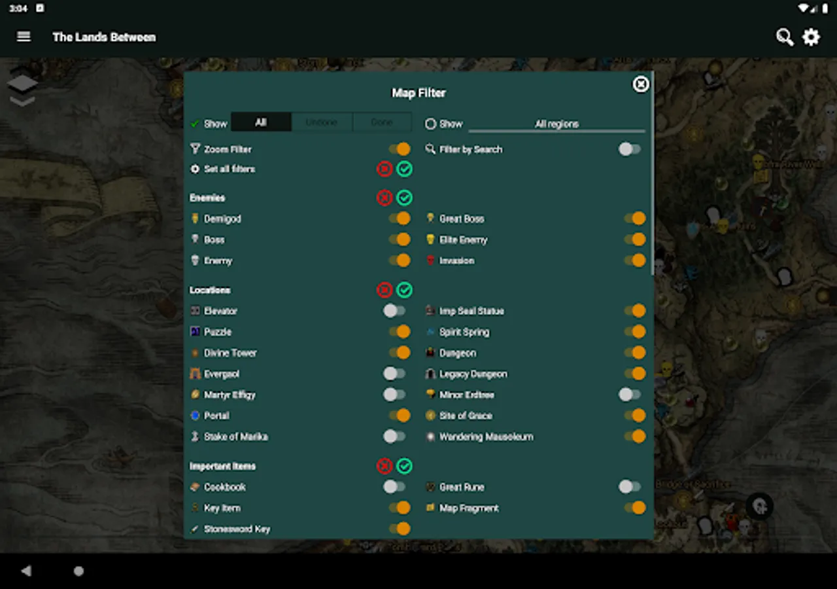Select the All tab
This screenshot has height=589, width=837.
[261, 122]
